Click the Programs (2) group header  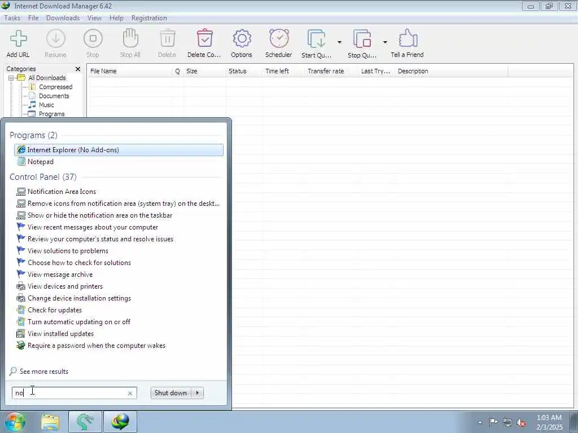[x=33, y=135]
